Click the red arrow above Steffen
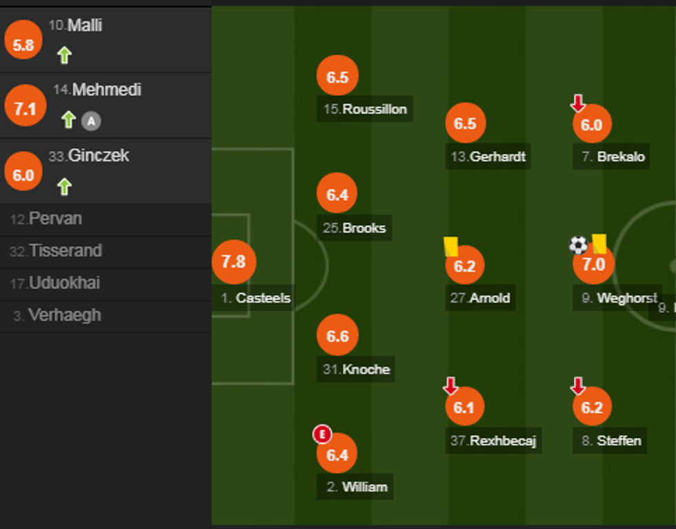The image size is (676, 529). pos(578,386)
